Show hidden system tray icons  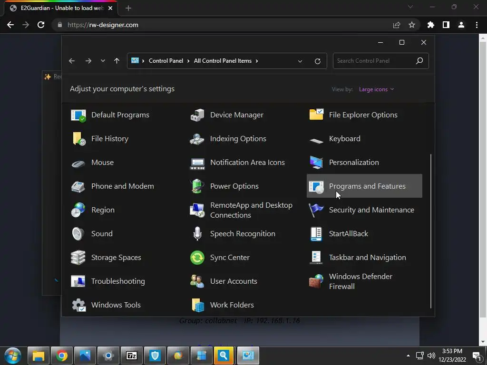[408, 355]
